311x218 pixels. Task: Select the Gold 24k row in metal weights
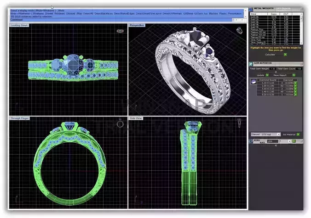[275, 17]
